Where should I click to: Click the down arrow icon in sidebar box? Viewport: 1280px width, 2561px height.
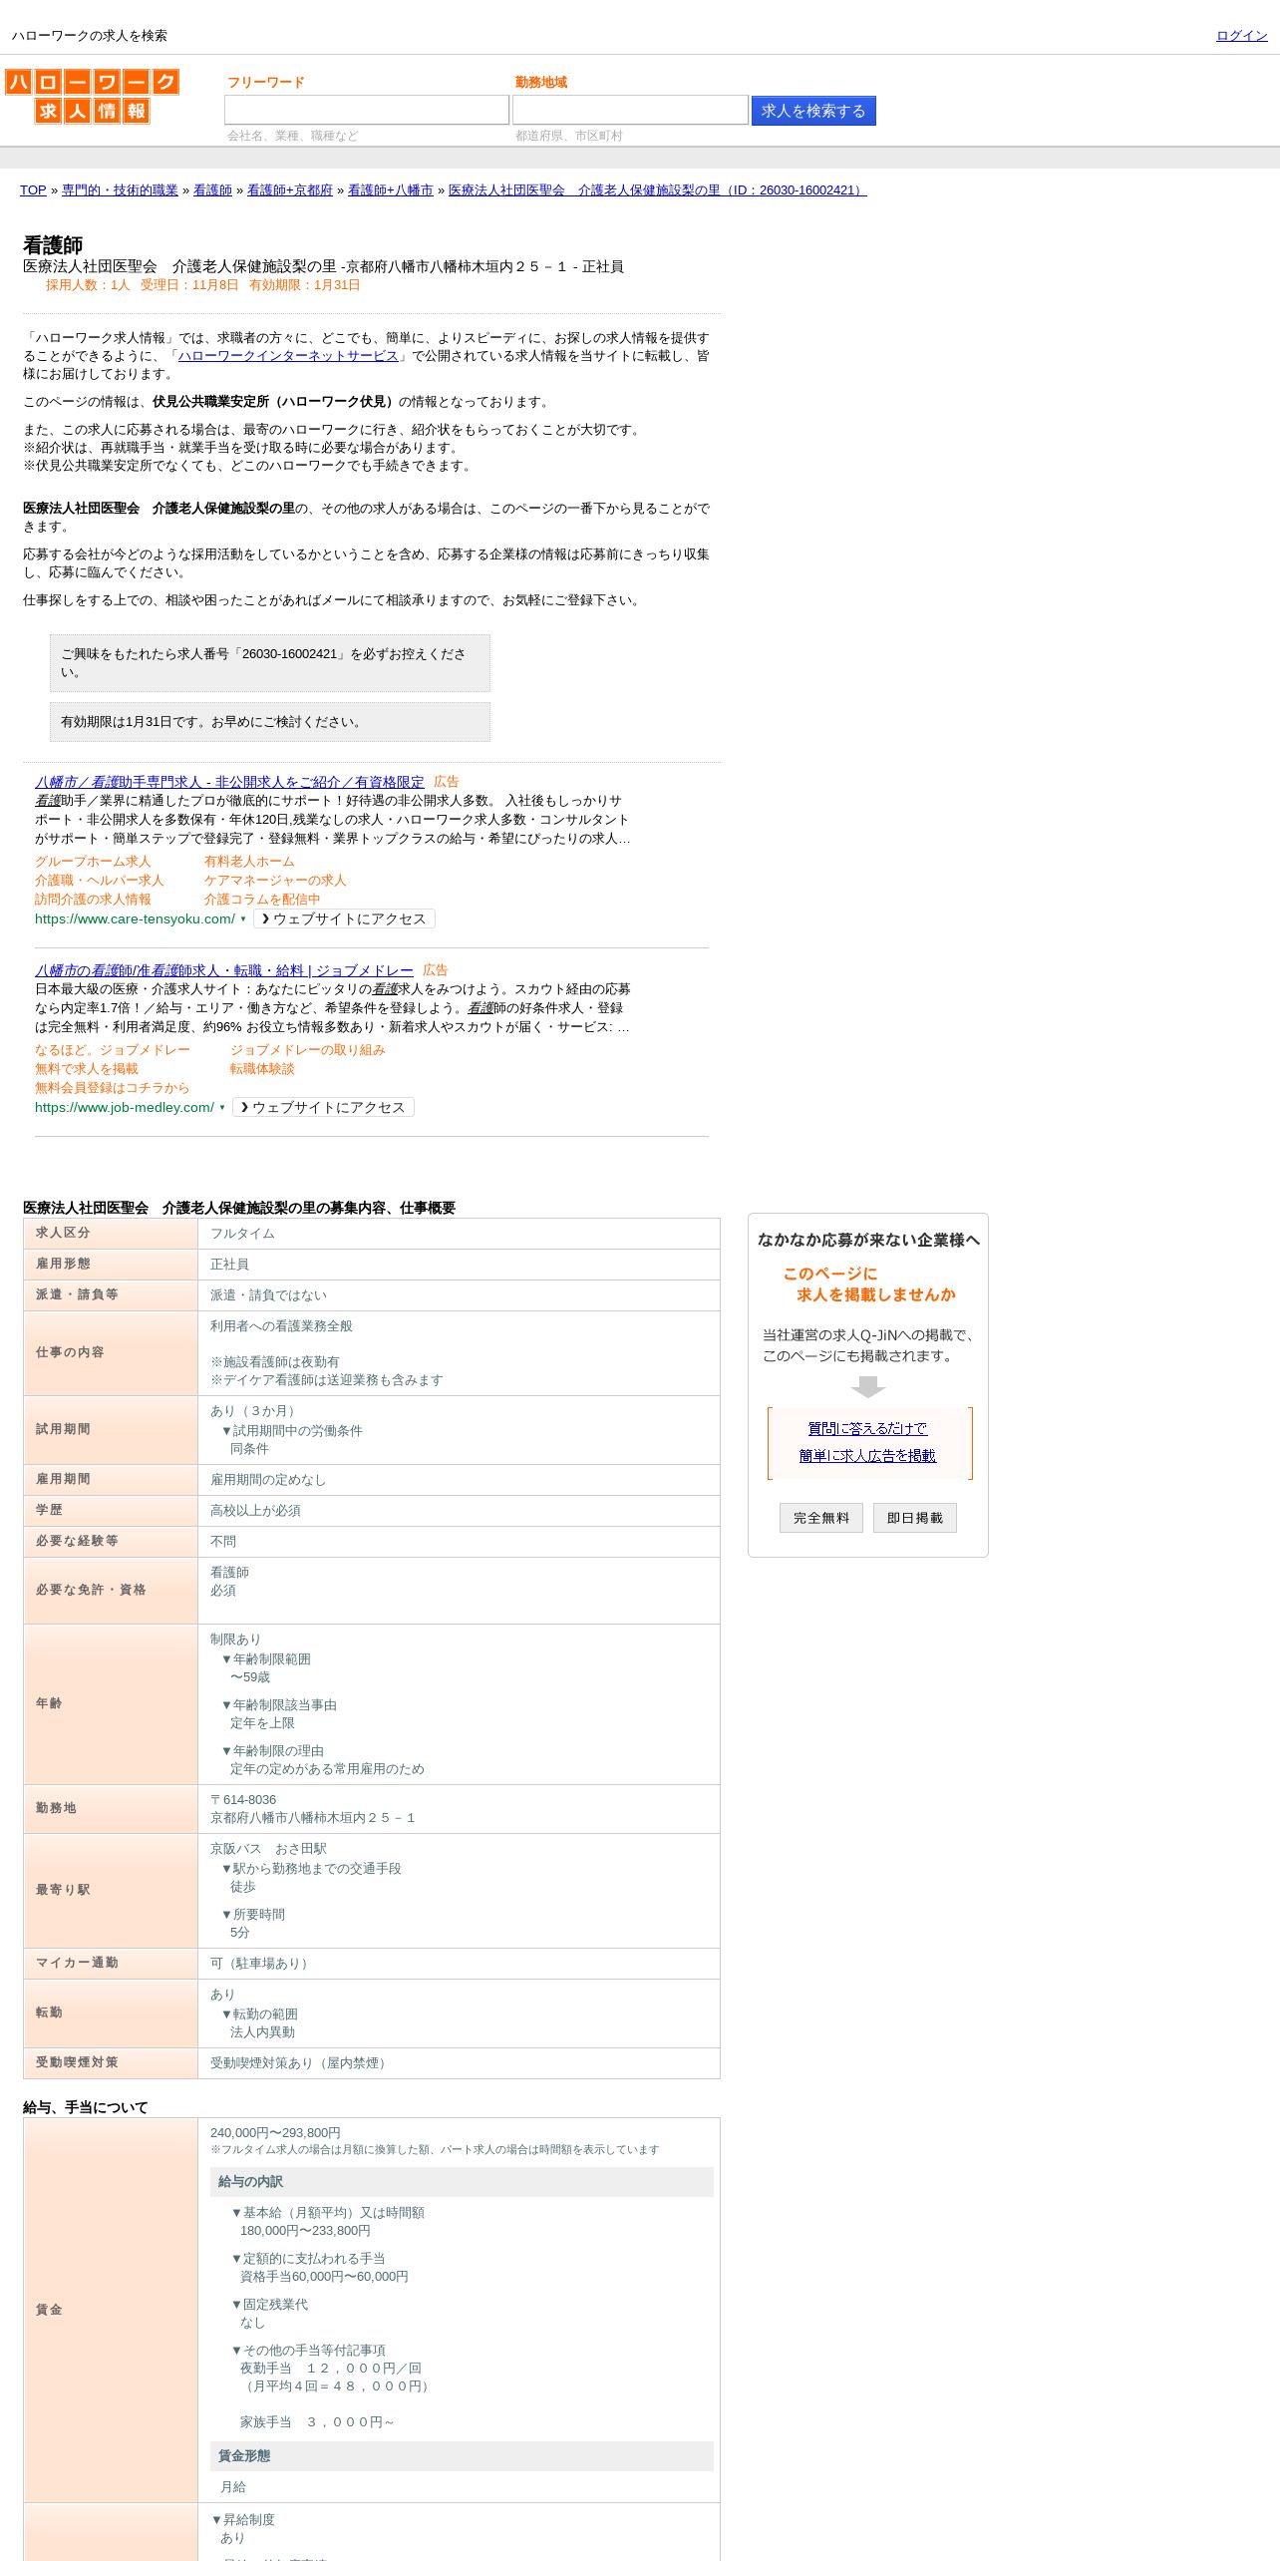tap(868, 1387)
